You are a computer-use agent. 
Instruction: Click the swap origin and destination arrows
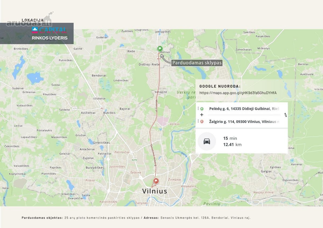286,115
